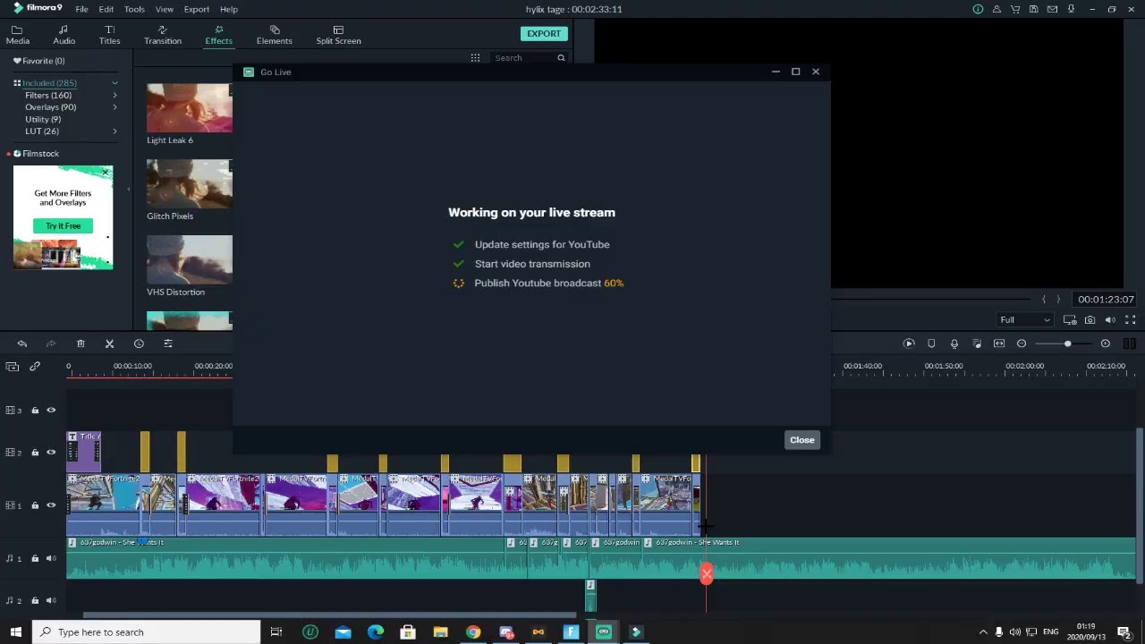
Task: Open the speed/duration clock tool
Action: tap(139, 343)
